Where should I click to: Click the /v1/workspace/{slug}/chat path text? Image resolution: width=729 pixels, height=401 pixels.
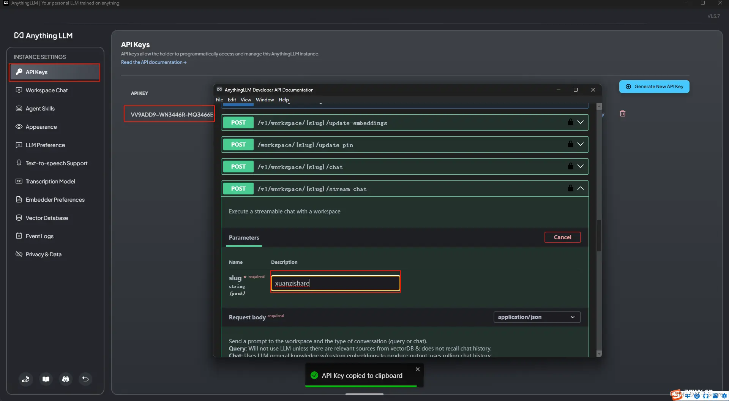click(x=300, y=167)
